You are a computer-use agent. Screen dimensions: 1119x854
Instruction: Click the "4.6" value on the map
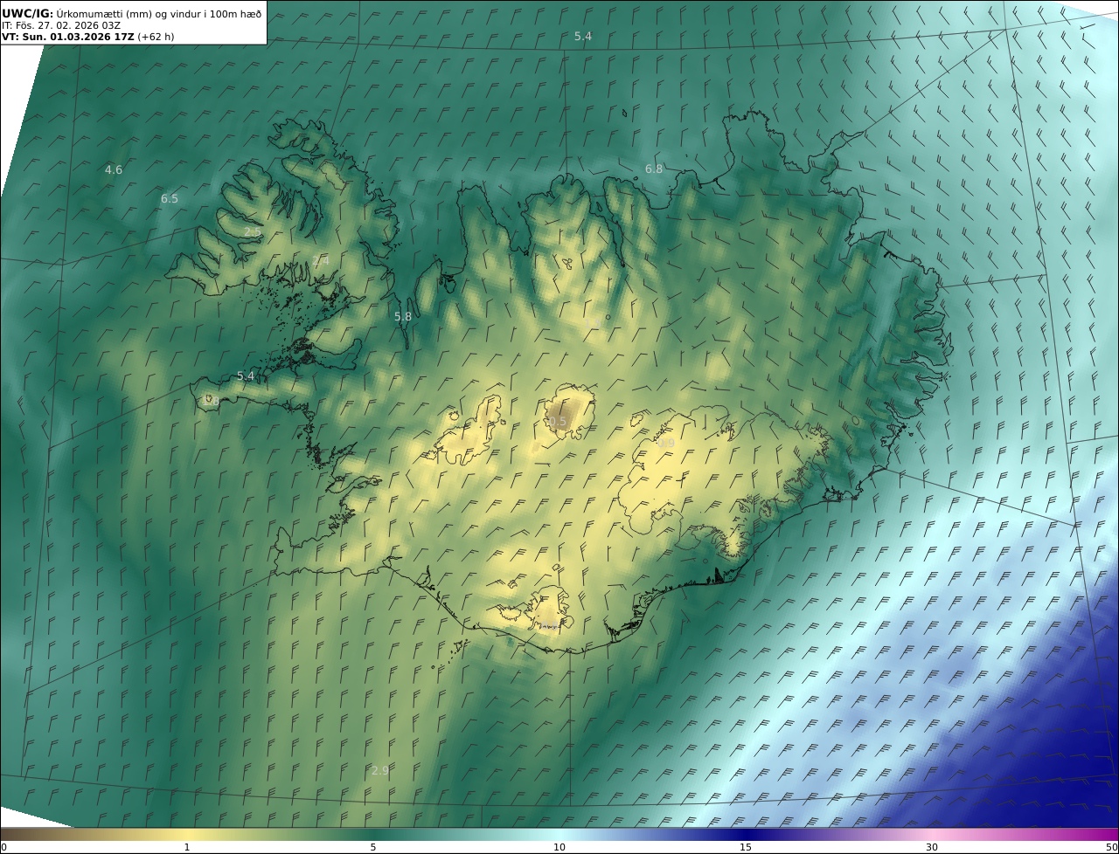point(114,169)
